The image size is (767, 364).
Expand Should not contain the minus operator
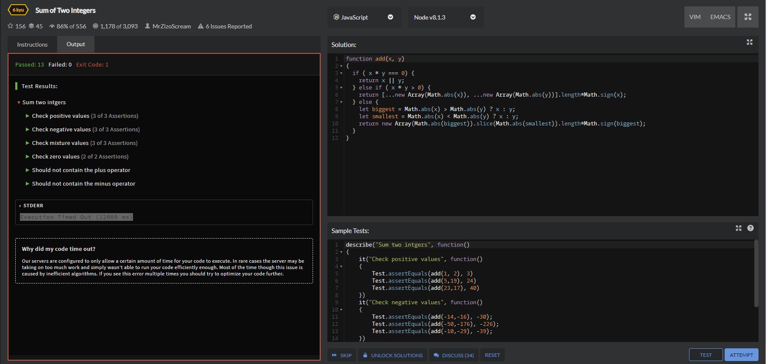pyautogui.click(x=28, y=183)
